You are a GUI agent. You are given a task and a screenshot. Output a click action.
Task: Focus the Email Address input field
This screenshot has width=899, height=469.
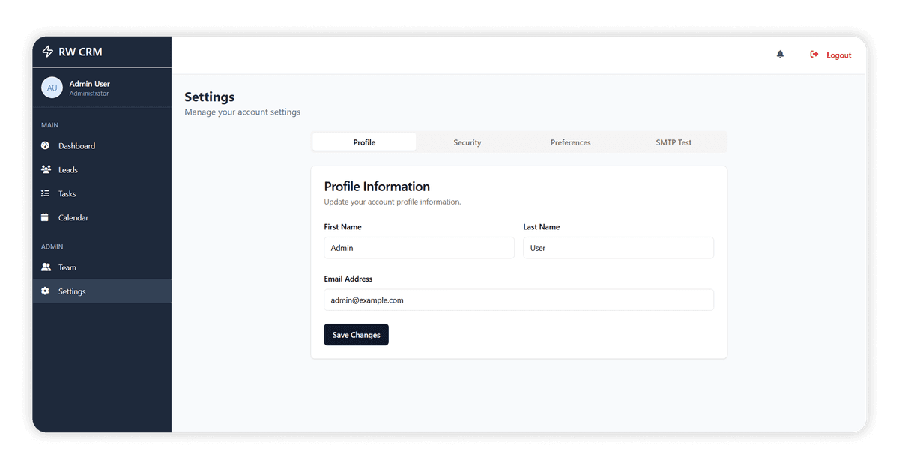coord(518,300)
